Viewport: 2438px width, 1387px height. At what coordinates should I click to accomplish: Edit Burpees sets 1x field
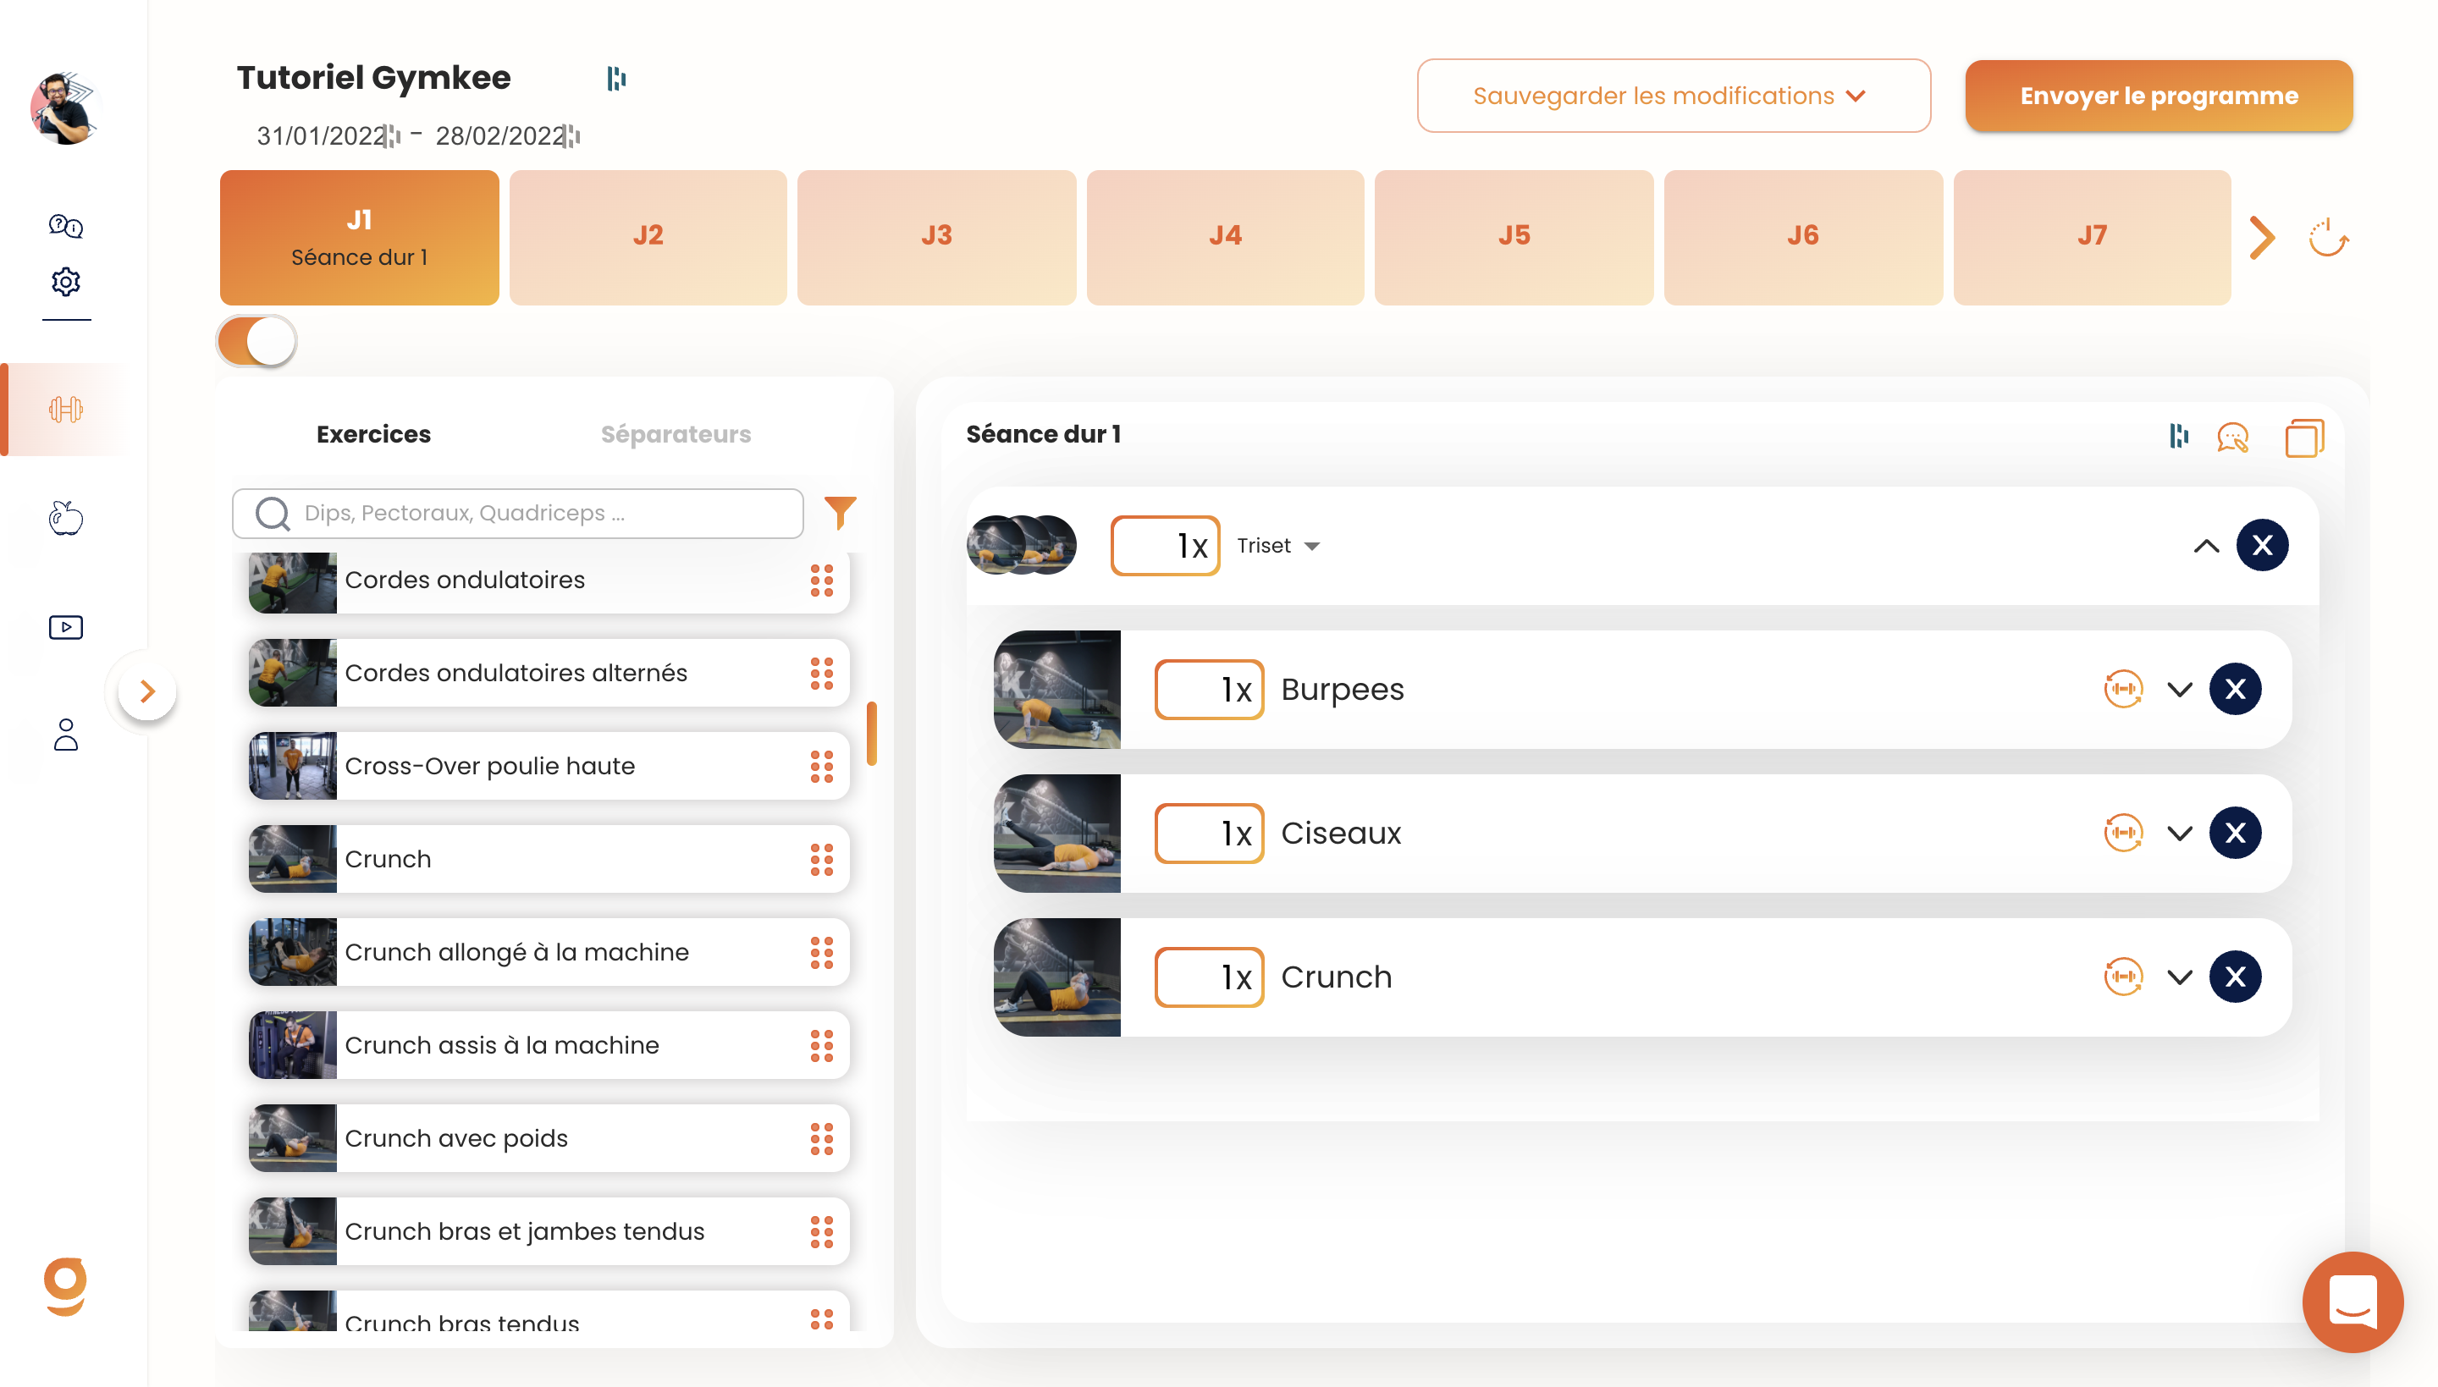(1208, 689)
